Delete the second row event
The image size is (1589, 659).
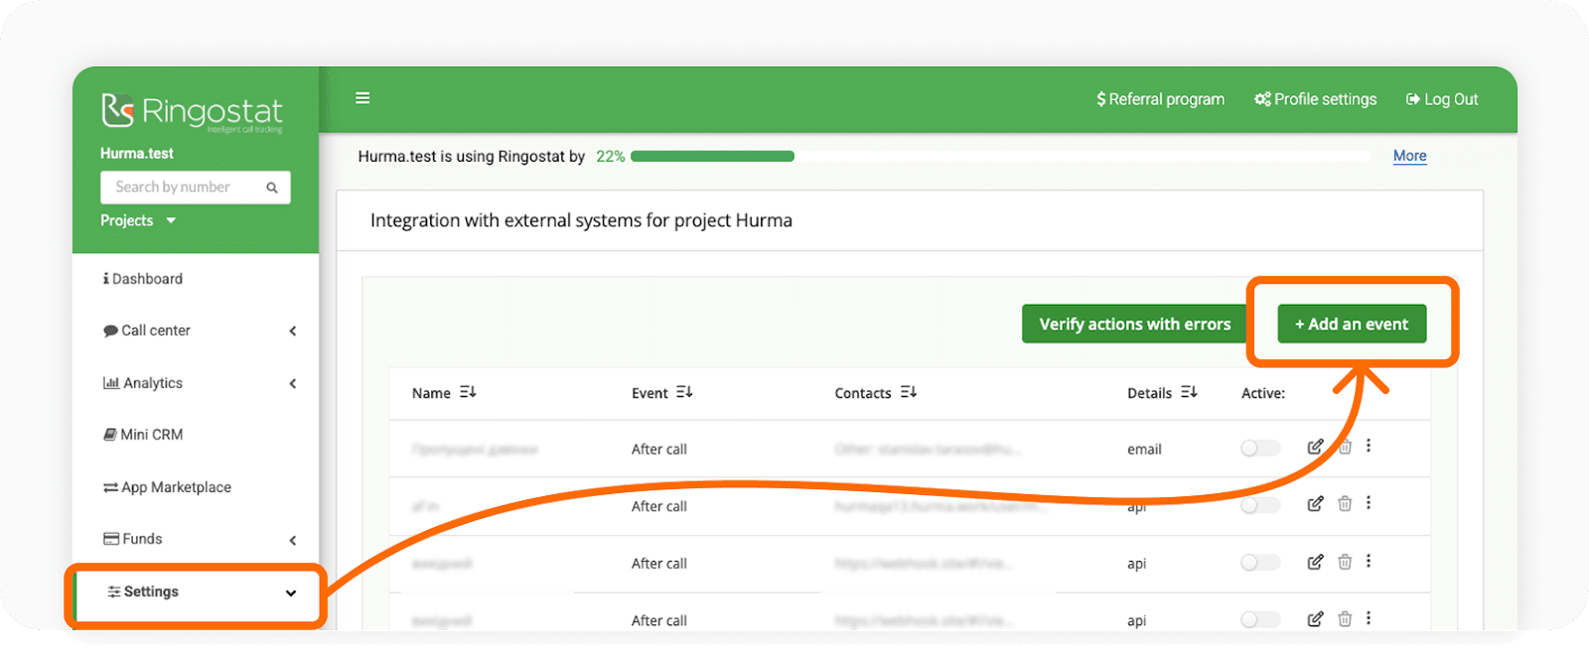click(1345, 504)
